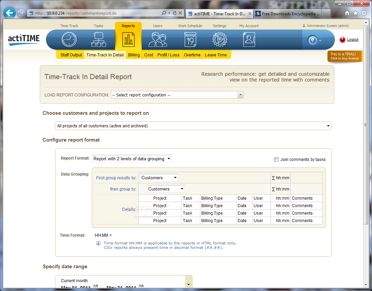Open the Load Report Configuration dropdown
The height and width of the screenshot is (291, 372).
(177, 95)
